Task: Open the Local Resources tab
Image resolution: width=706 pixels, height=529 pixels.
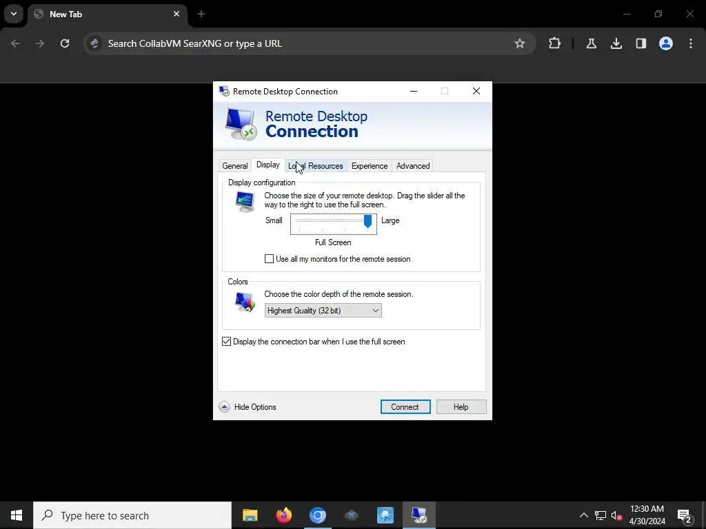Action: click(316, 166)
